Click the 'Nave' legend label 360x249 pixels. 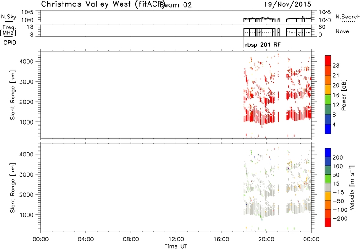coord(342,31)
